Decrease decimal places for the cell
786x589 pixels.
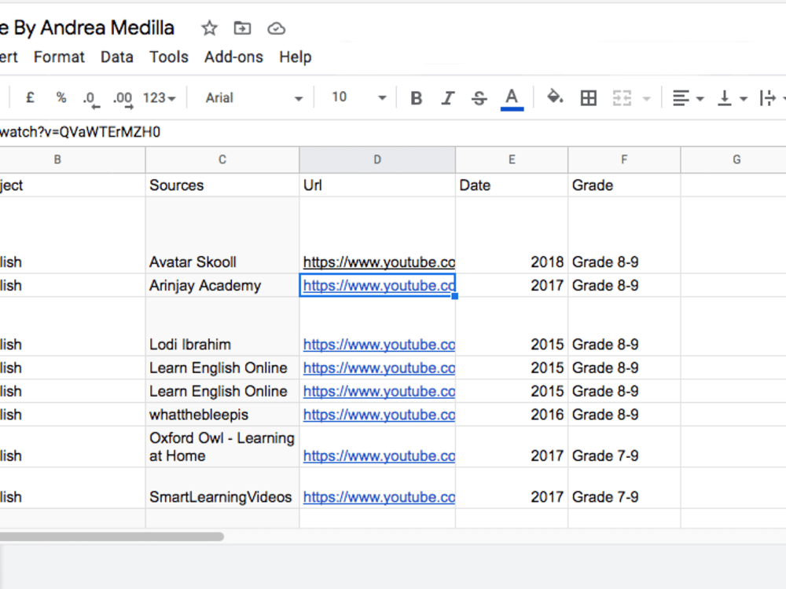90,97
